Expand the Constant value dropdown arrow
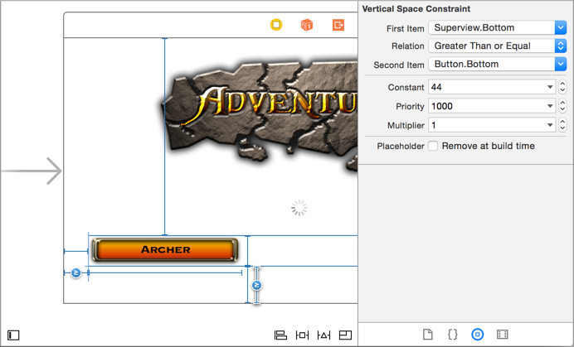 click(x=550, y=87)
